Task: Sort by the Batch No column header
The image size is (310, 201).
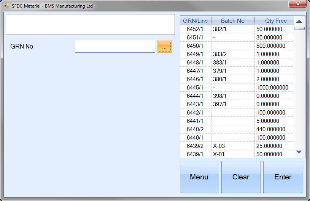Action: [x=232, y=21]
